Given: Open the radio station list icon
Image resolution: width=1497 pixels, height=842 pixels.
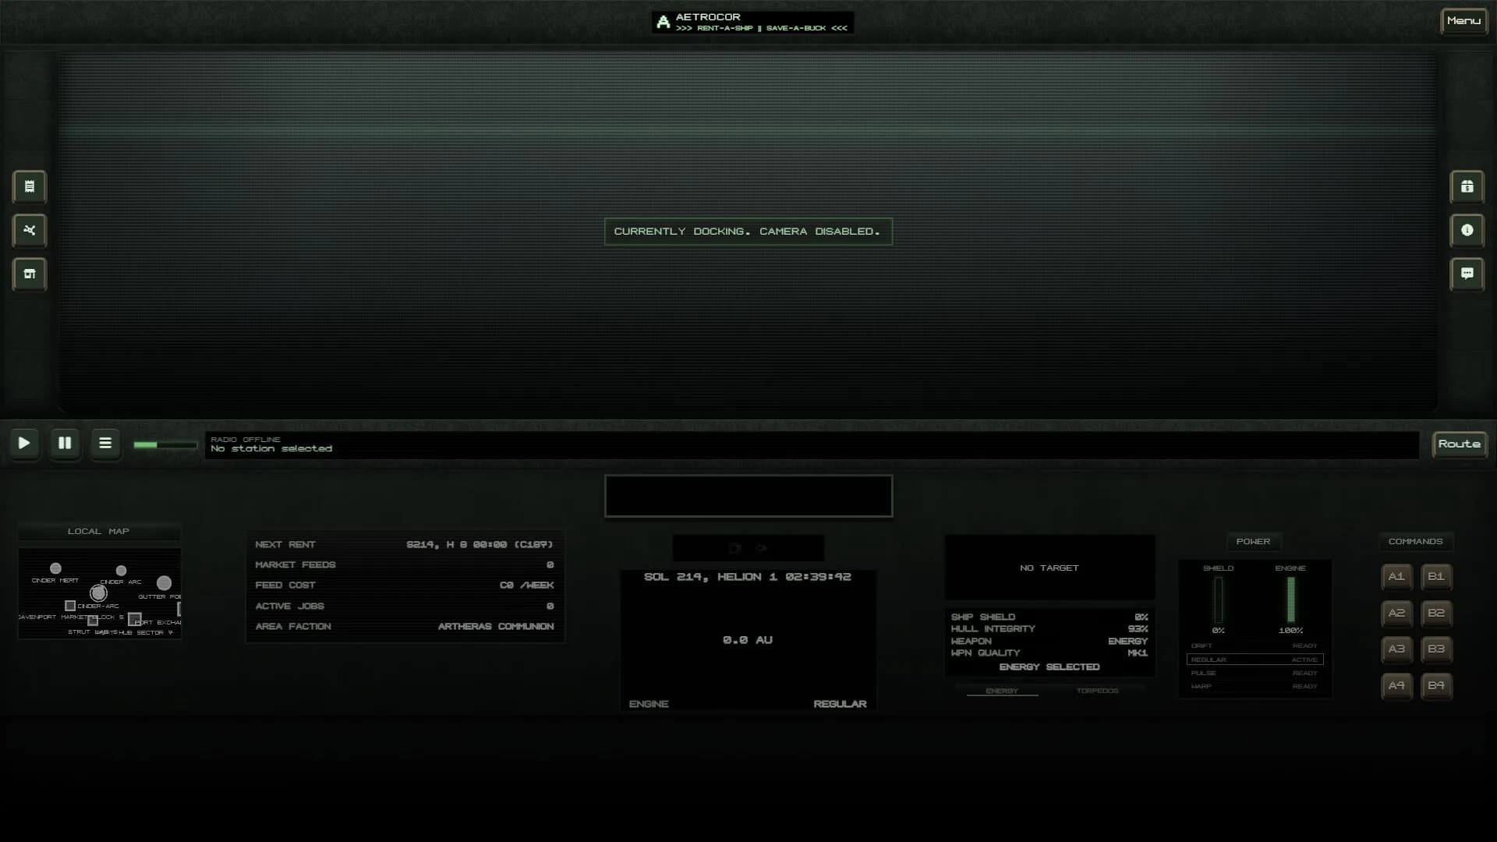Looking at the screenshot, I should (x=105, y=444).
